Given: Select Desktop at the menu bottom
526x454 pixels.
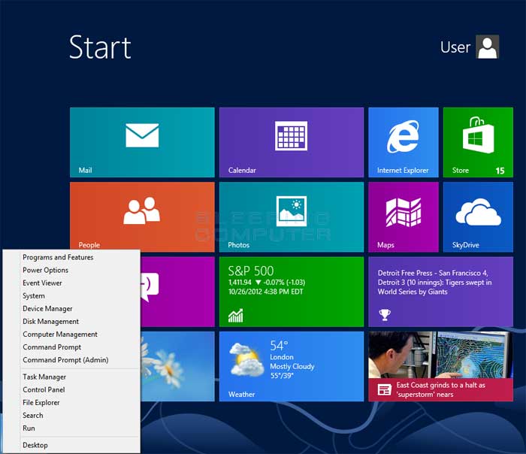Looking at the screenshot, I should (x=35, y=445).
